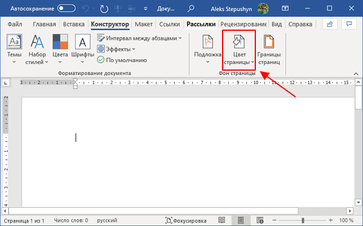
Task: Expand the Цвета dropdown arrow
Action: coord(60,62)
